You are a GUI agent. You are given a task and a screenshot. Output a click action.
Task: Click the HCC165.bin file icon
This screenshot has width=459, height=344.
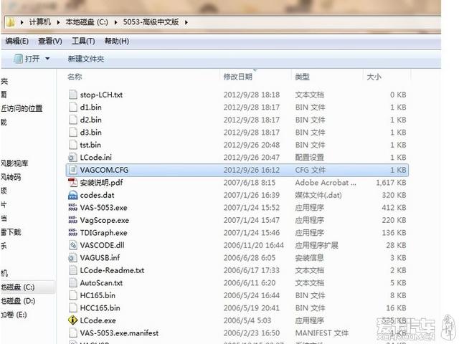[x=73, y=308]
